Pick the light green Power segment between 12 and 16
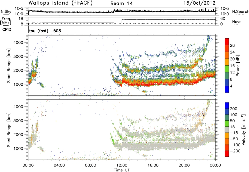This screenshot has height=172, width=249. (x=227, y=69)
